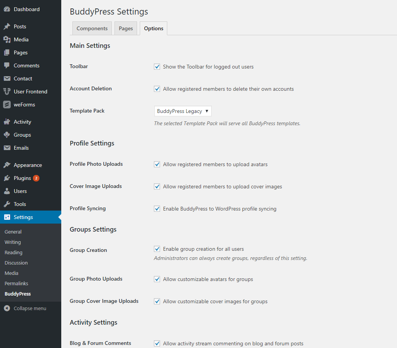
Task: Click the orange Plugins update badge
Action: pos(36,178)
